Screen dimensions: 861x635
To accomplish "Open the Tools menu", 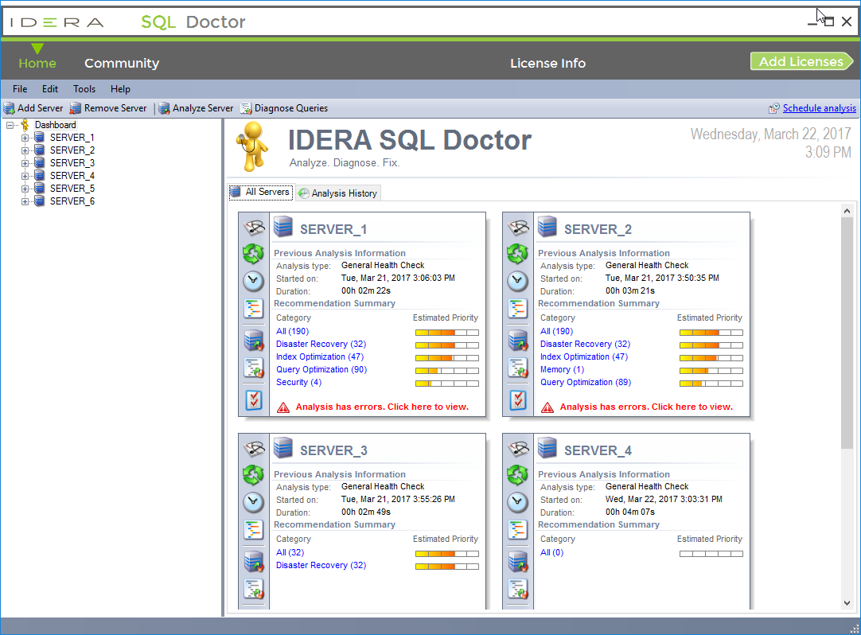I will (84, 89).
